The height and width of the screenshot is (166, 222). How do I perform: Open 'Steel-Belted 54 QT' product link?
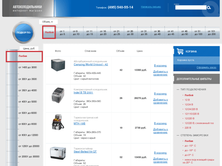click(x=85, y=152)
